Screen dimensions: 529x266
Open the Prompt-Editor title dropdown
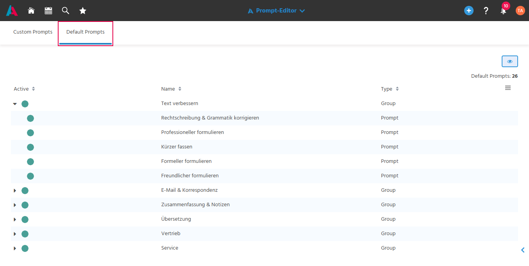tap(276, 11)
